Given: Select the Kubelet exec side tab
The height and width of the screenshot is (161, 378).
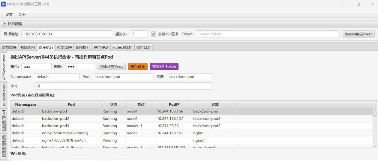Looking at the screenshot, I should 4,95.
